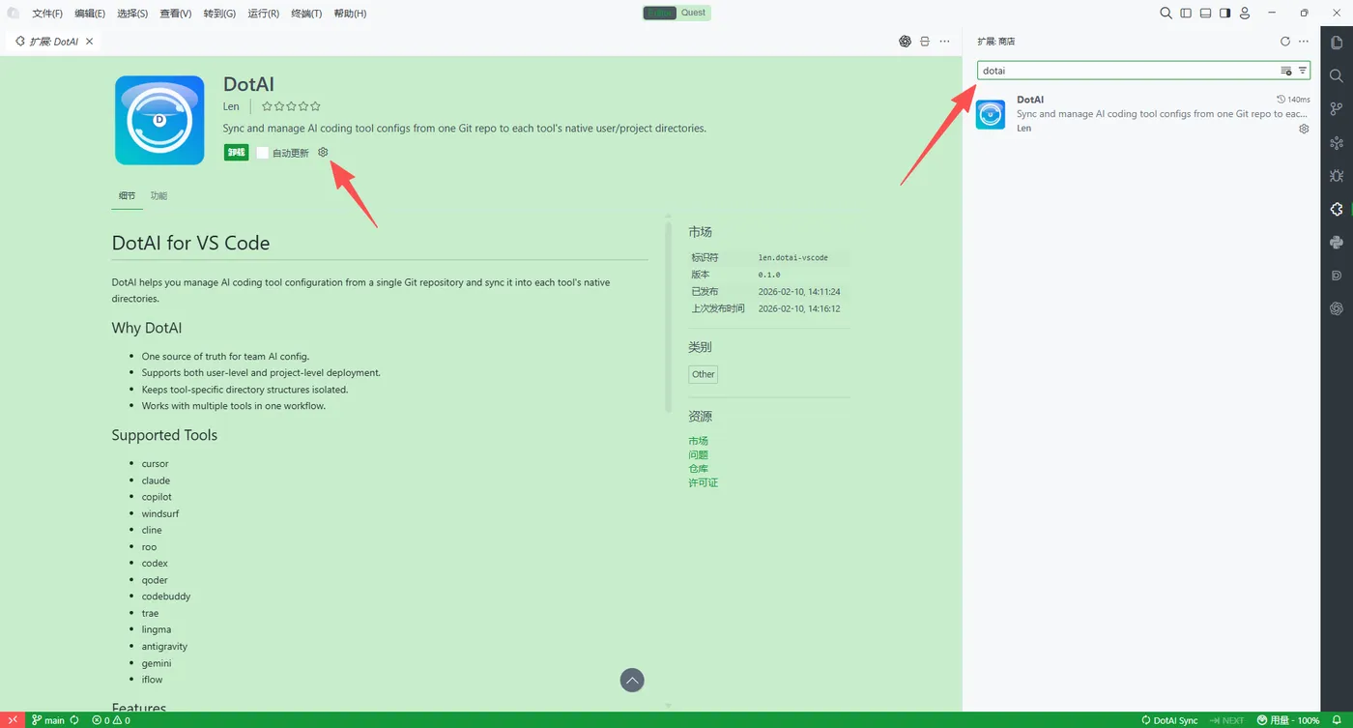Click the scroll to top arrow button

click(632, 681)
